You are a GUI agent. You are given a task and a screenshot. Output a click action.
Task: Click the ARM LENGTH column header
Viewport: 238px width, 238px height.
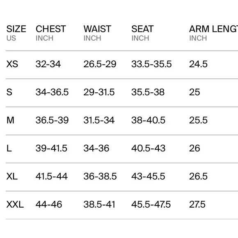coord(213,29)
